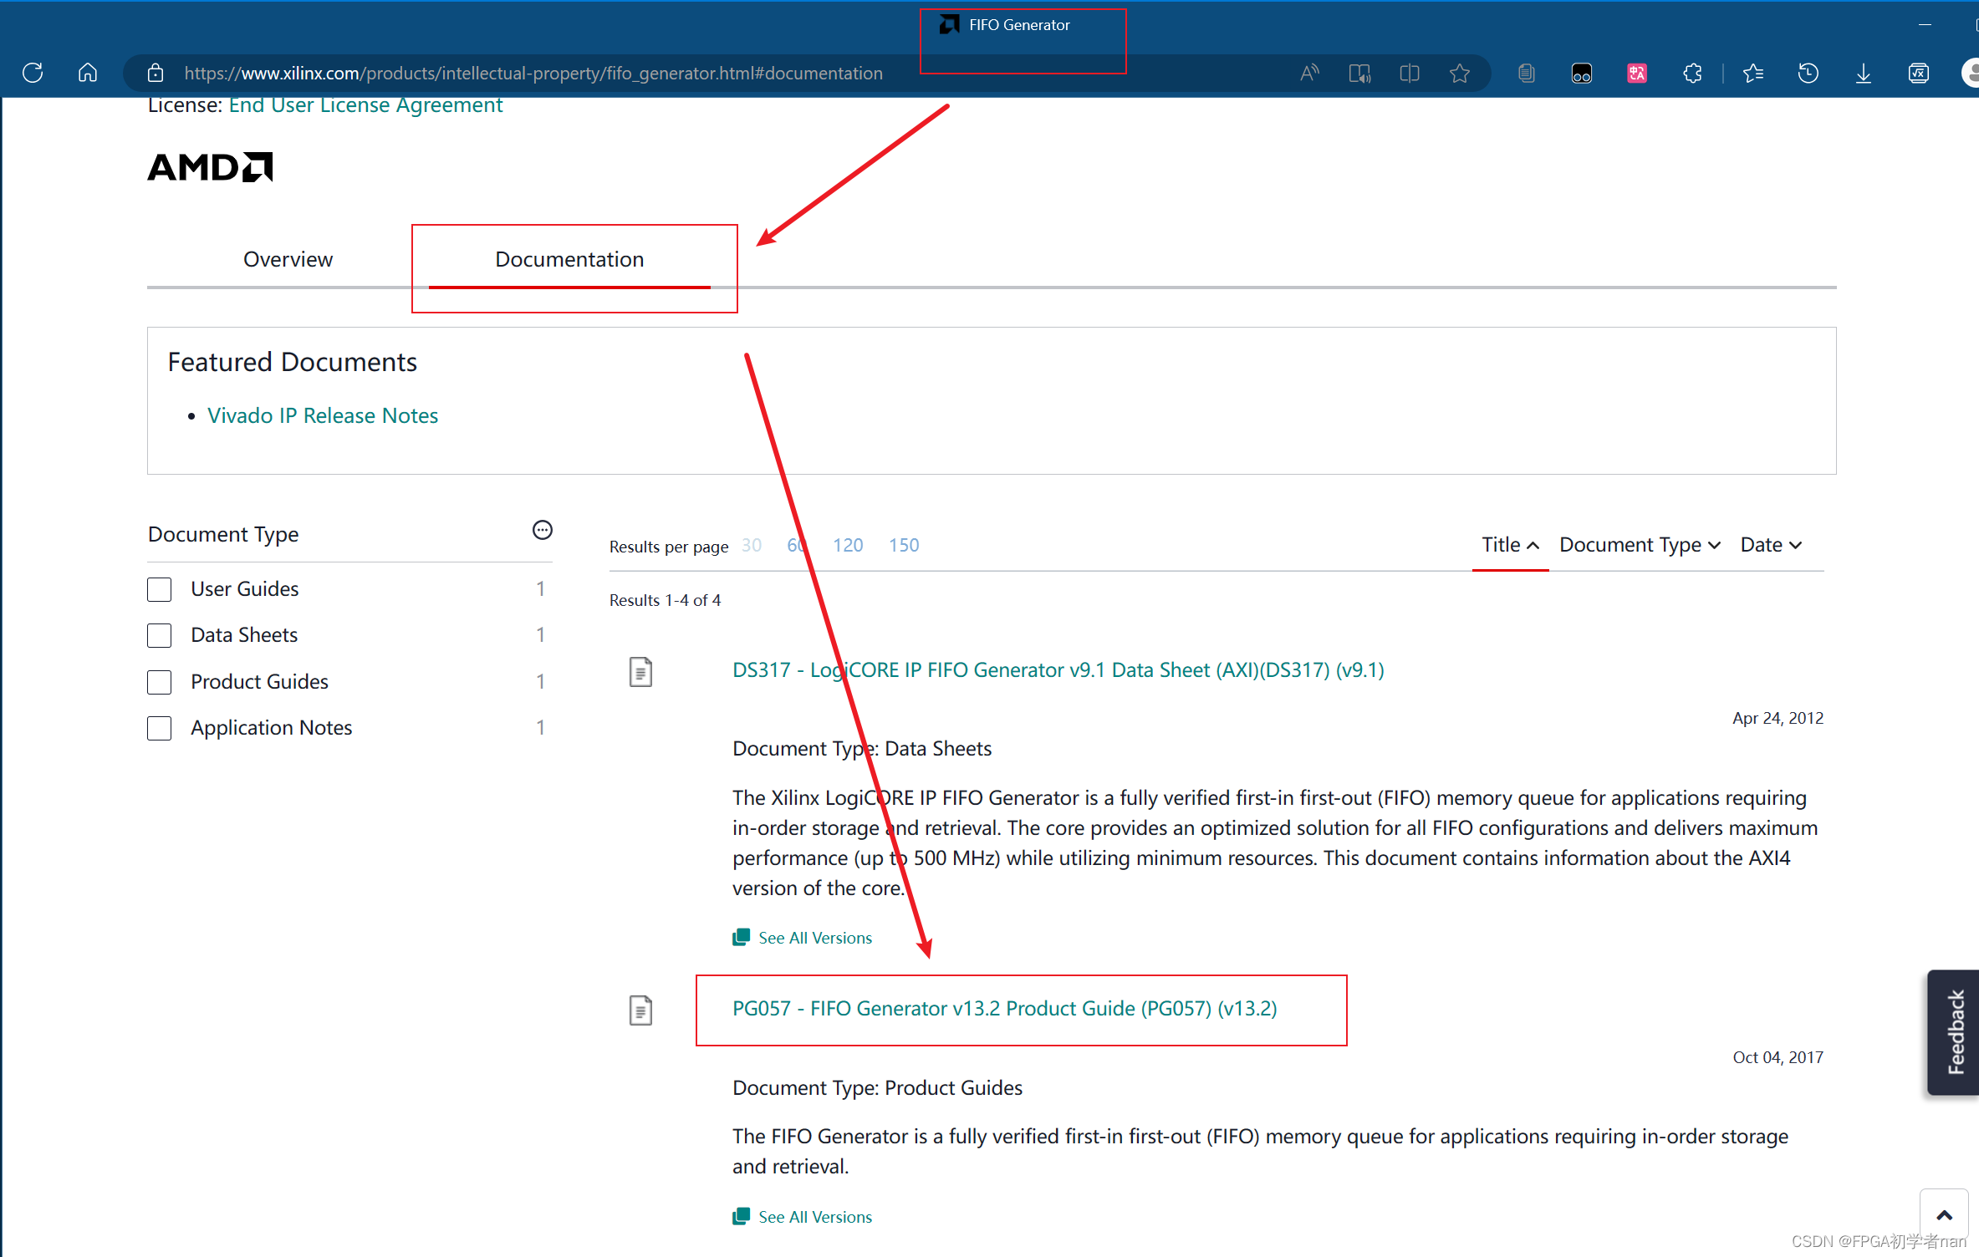Check the Data Sheets filter
1979x1257 pixels.
click(x=160, y=635)
